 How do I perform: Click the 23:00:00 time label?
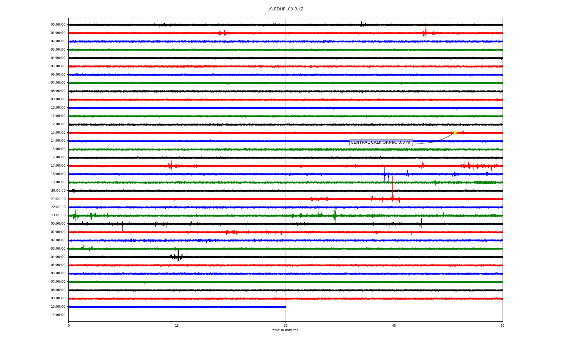pyautogui.click(x=58, y=215)
